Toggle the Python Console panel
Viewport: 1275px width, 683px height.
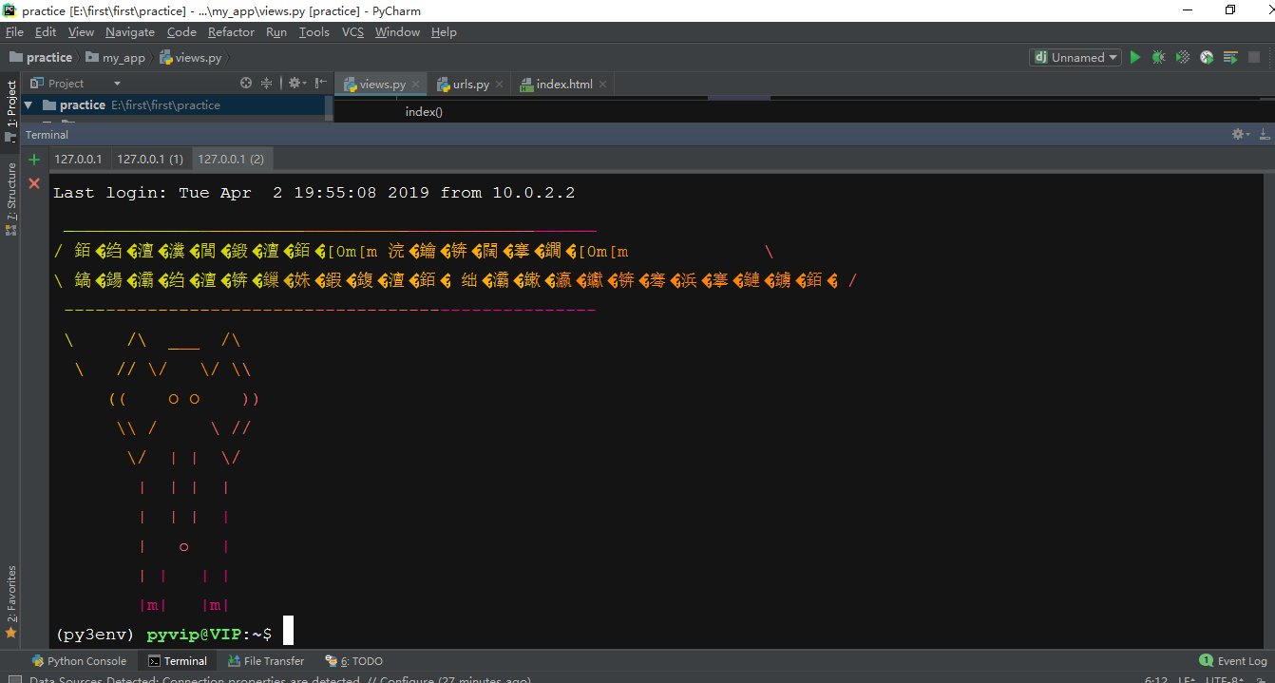tap(80, 660)
